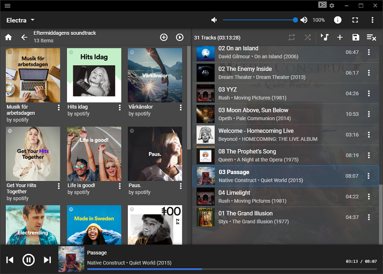Screen dimensions: 383x274
Task: Open menu for 04 Limelight track
Action: click(369, 197)
